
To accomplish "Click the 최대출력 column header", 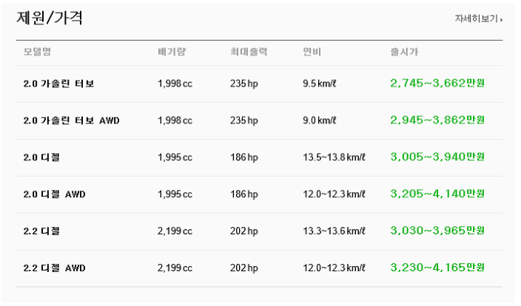I will pyautogui.click(x=249, y=52).
